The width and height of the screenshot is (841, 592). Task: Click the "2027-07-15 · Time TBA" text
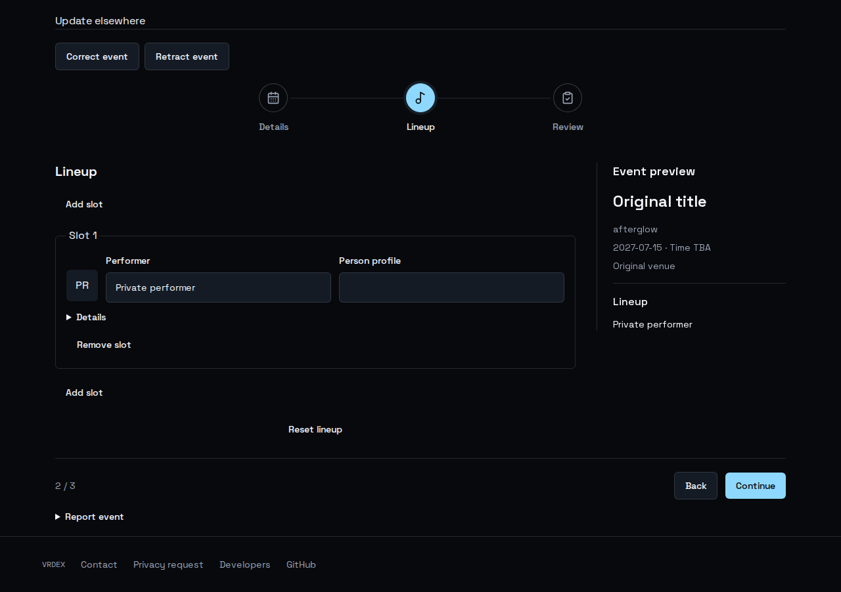coord(662,247)
